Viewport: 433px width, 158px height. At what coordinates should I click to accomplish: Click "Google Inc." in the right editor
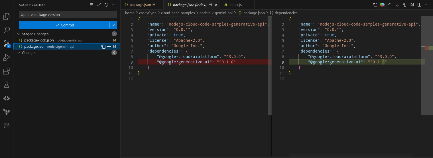[x=338, y=46]
